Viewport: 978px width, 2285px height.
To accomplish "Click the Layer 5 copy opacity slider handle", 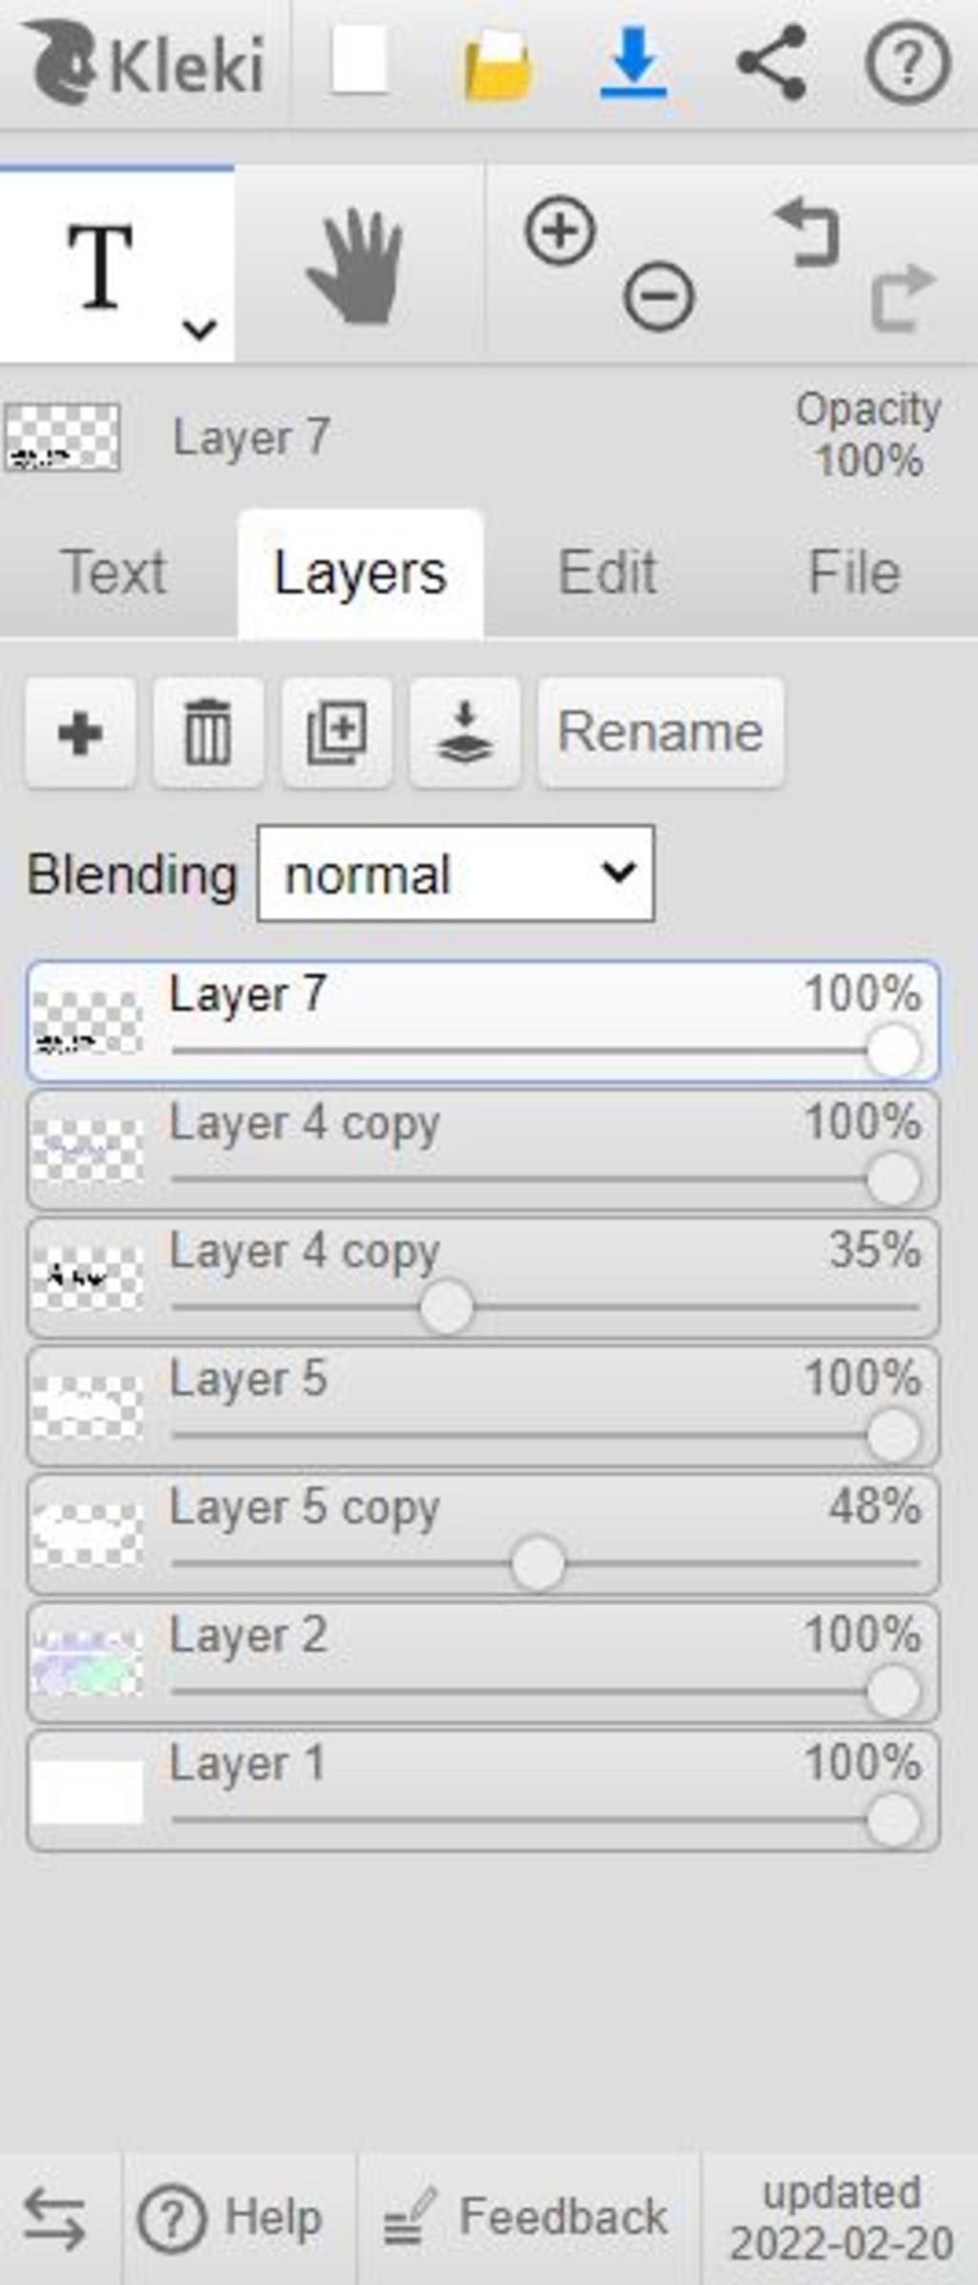I will [538, 1564].
